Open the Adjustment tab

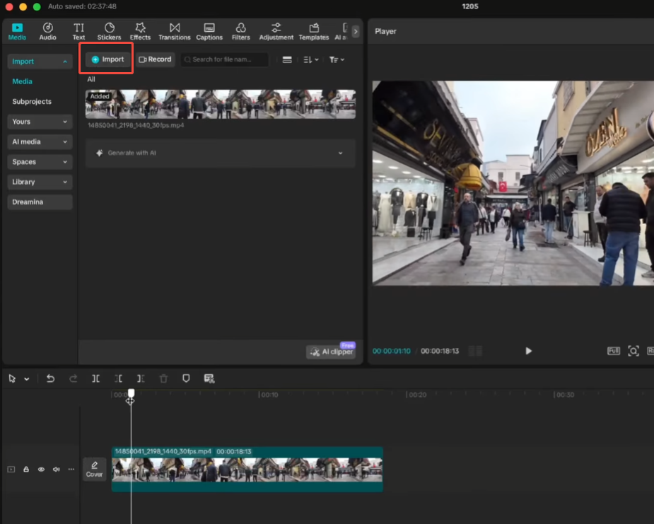276,32
